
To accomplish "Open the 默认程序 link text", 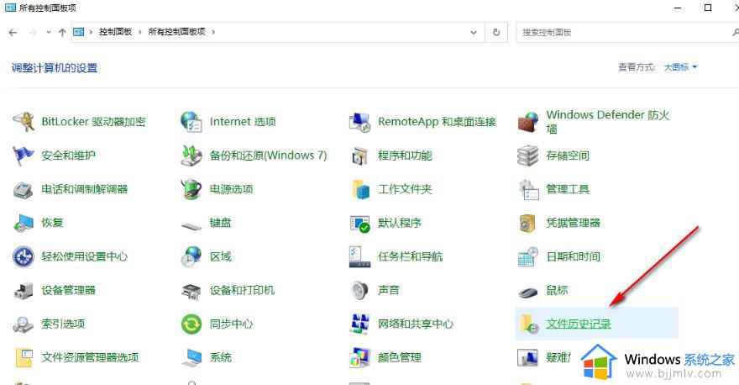I will (399, 223).
